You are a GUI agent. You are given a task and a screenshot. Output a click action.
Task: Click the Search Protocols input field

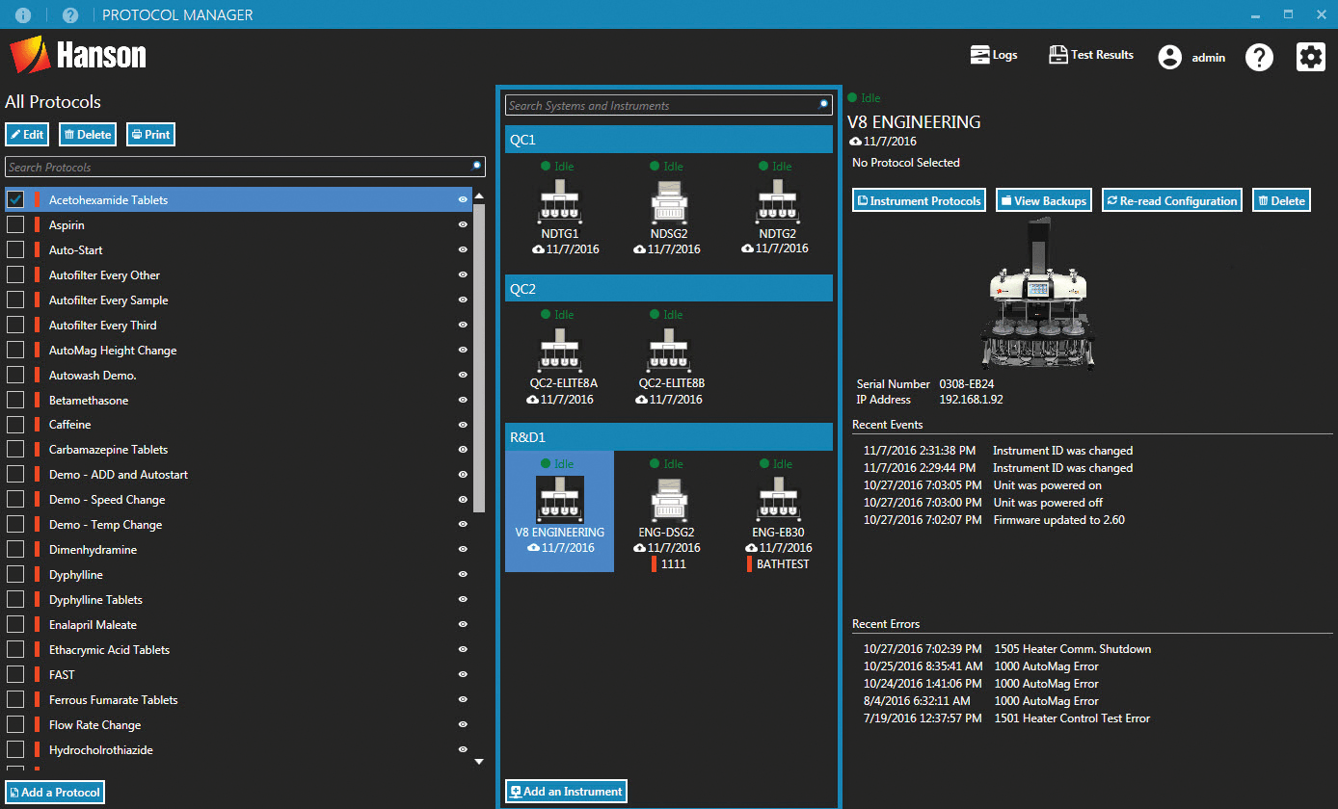[x=241, y=166]
